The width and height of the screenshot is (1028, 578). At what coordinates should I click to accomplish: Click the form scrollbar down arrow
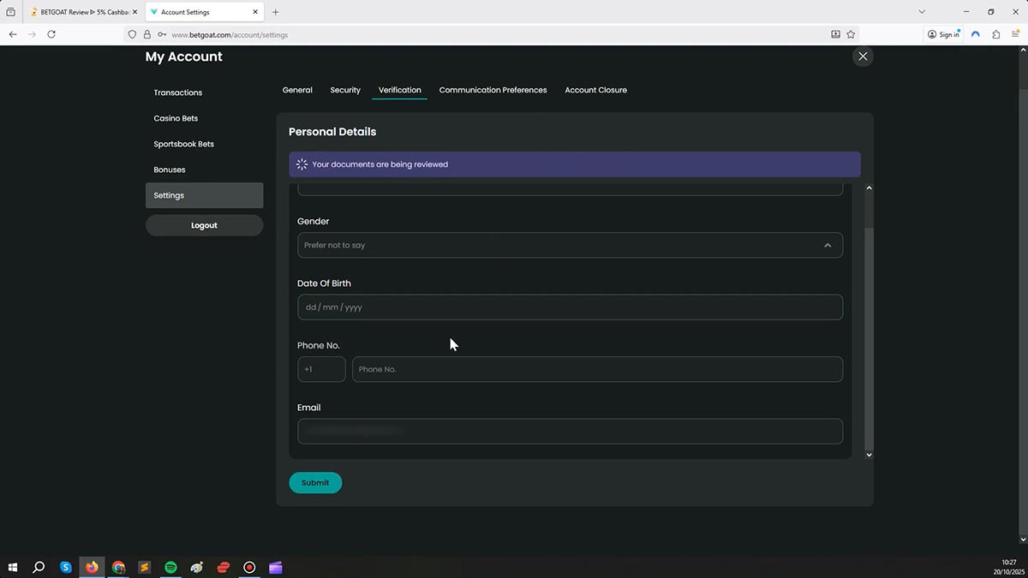pos(869,455)
